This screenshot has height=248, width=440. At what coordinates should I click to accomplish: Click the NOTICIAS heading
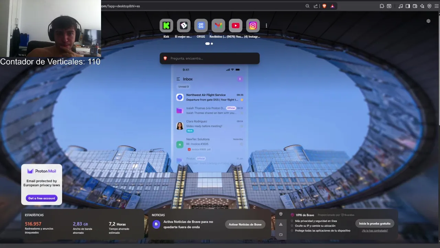158,215
